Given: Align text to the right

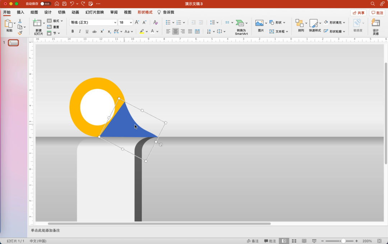Looking at the screenshot, I should [183, 31].
